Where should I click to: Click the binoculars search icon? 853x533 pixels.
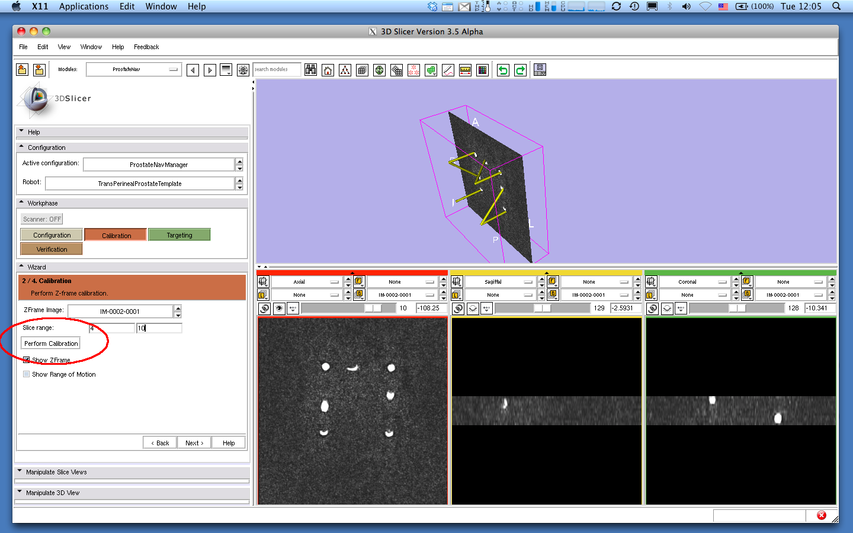pyautogui.click(x=310, y=70)
